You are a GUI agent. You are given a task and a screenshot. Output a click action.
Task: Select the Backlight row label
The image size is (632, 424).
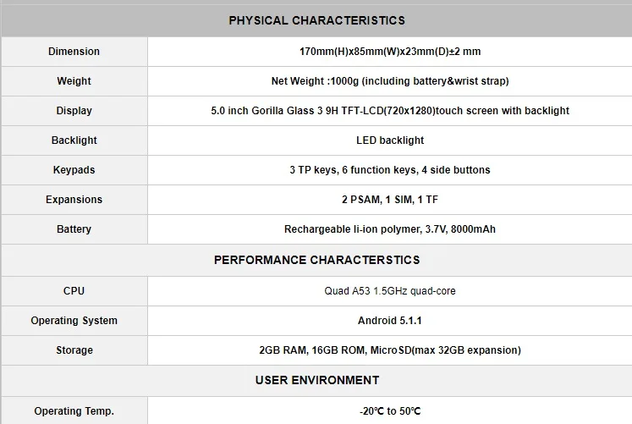74,140
